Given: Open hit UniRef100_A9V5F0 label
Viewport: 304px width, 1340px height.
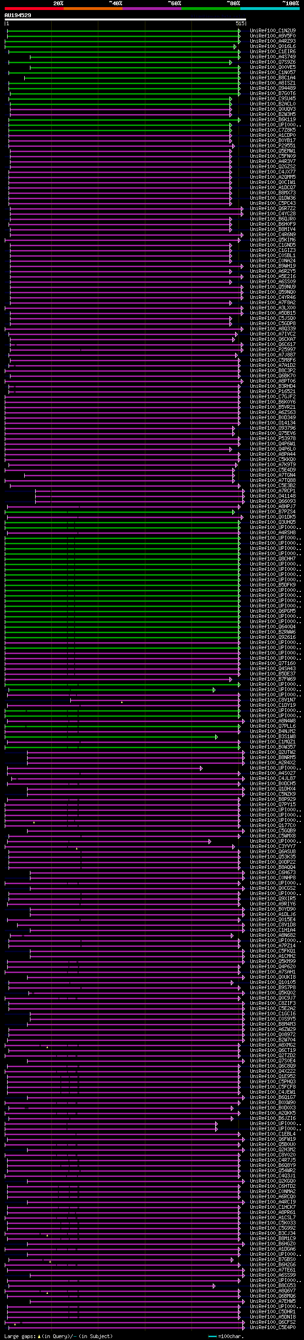Looking at the screenshot, I should coord(273,36).
